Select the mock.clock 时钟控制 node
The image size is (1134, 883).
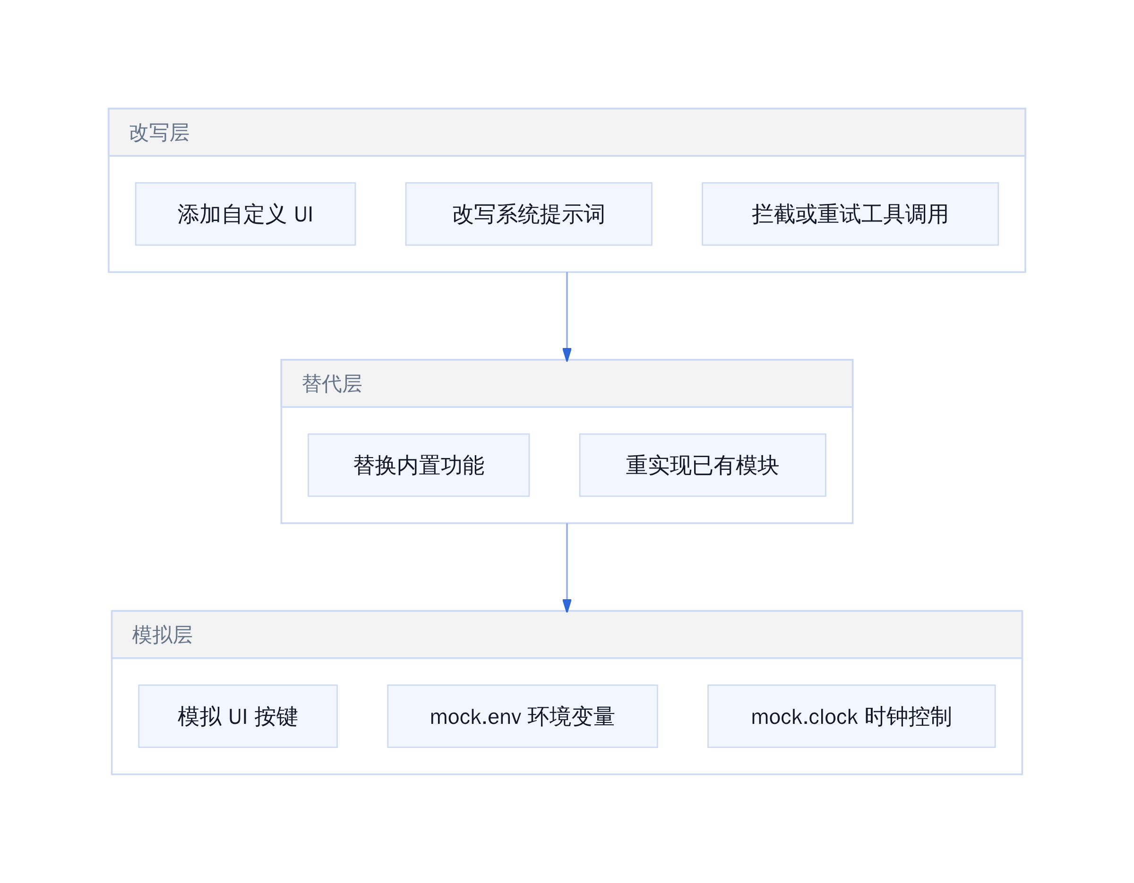pos(851,716)
